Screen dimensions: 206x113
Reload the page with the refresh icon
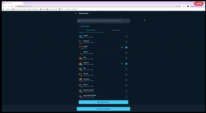click(x=9, y=6)
